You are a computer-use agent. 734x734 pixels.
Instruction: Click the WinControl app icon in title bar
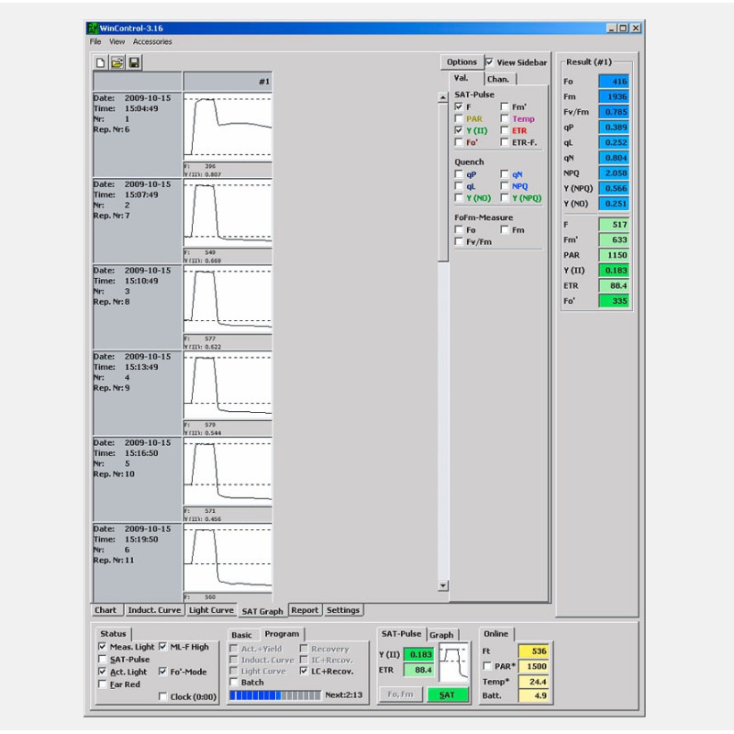(x=94, y=28)
